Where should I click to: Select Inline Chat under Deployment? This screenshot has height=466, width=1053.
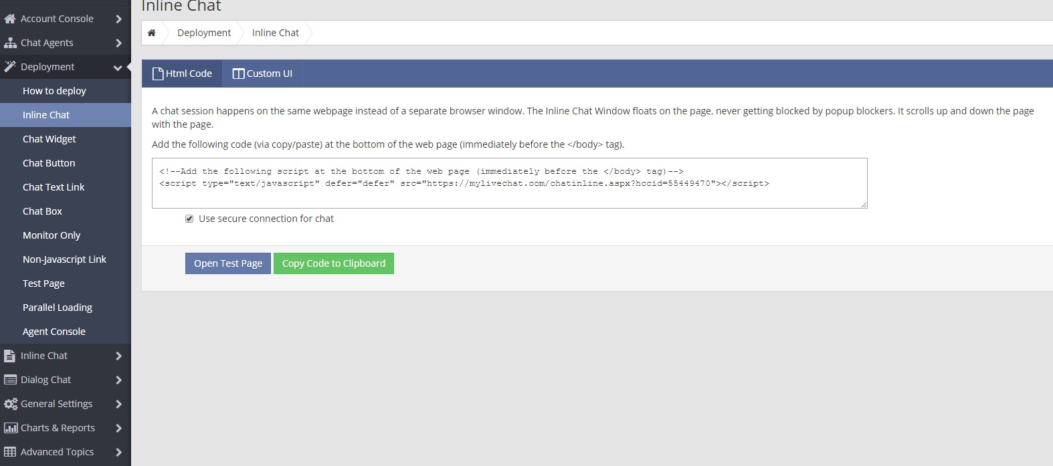[66, 115]
